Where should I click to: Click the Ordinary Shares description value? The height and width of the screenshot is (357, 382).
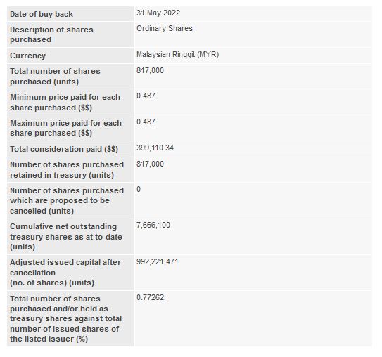(165, 29)
